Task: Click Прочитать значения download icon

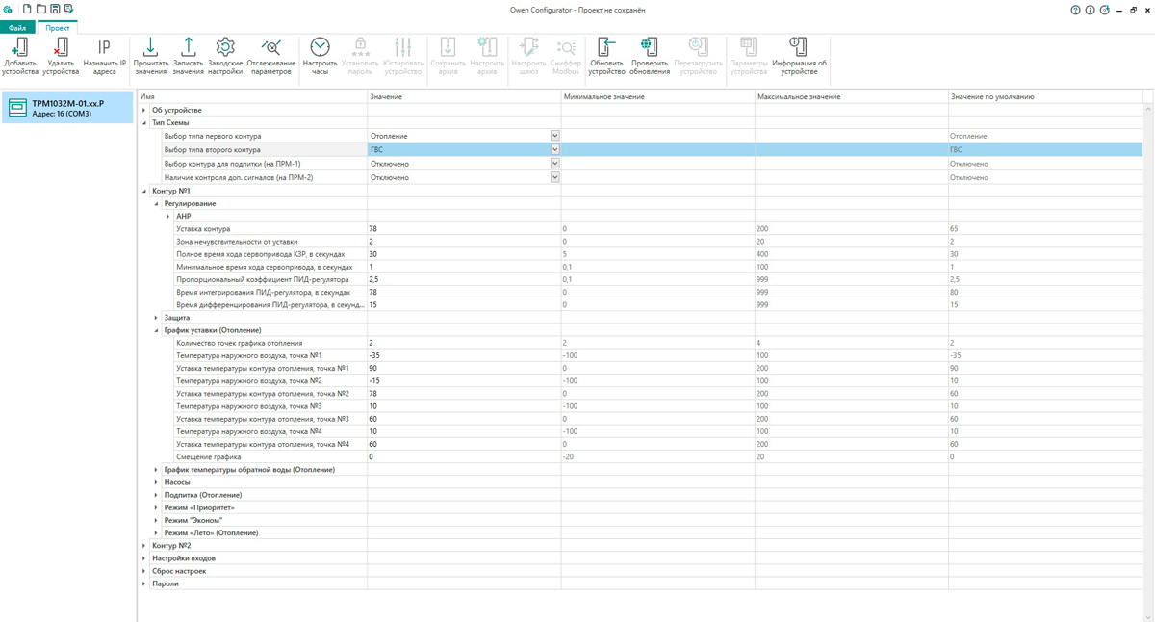Action: (x=150, y=48)
